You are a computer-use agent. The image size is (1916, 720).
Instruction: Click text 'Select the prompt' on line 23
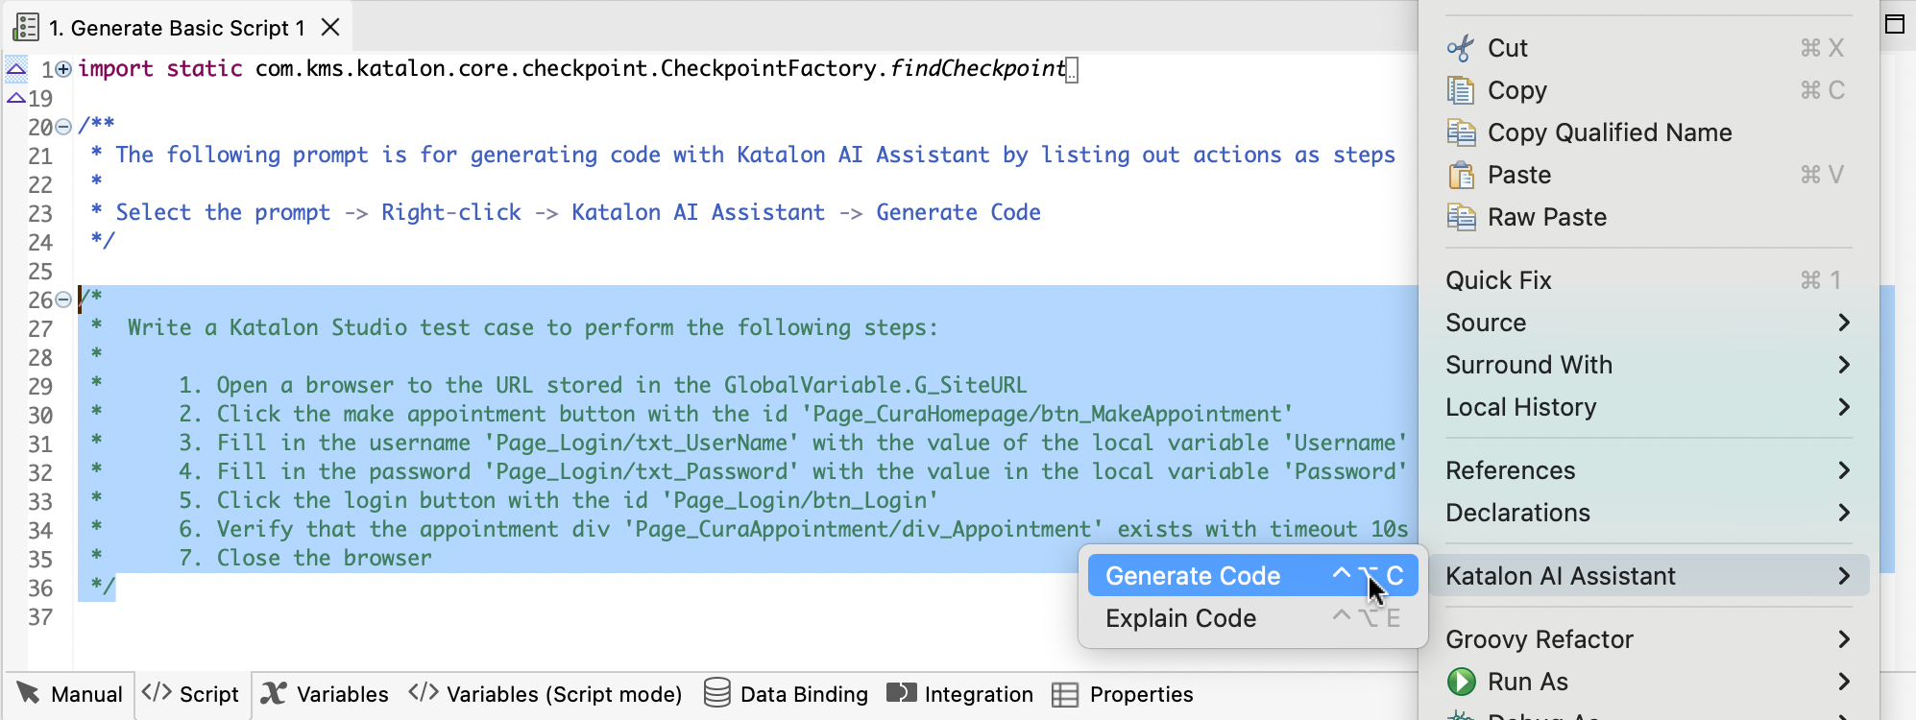pos(223,212)
